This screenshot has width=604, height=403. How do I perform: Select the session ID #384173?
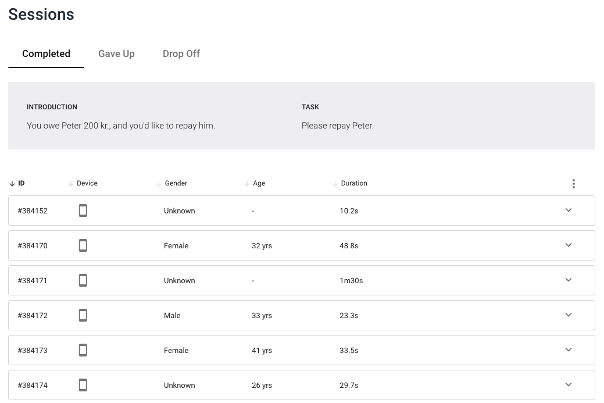tap(33, 350)
